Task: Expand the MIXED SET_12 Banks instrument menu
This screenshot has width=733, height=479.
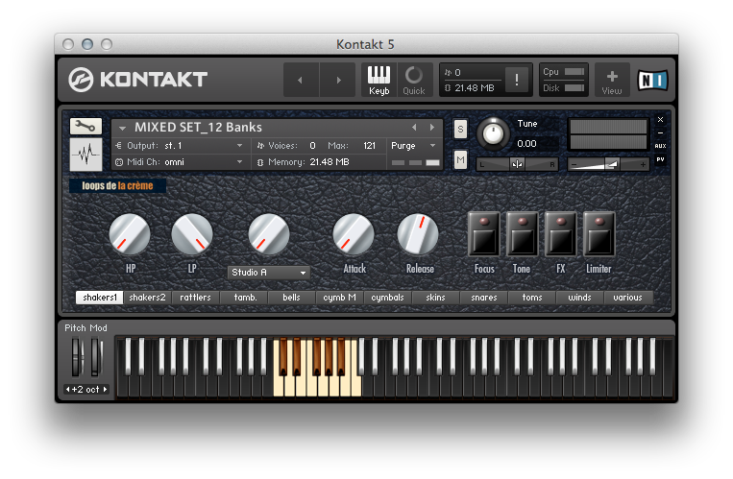Action: coord(122,128)
